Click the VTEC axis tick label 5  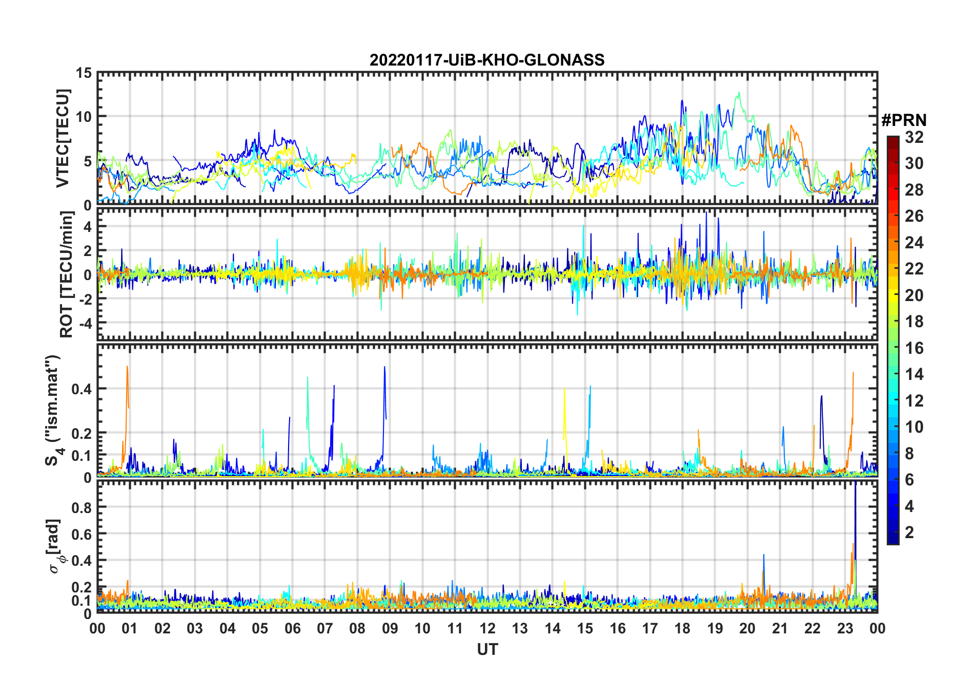click(x=88, y=161)
